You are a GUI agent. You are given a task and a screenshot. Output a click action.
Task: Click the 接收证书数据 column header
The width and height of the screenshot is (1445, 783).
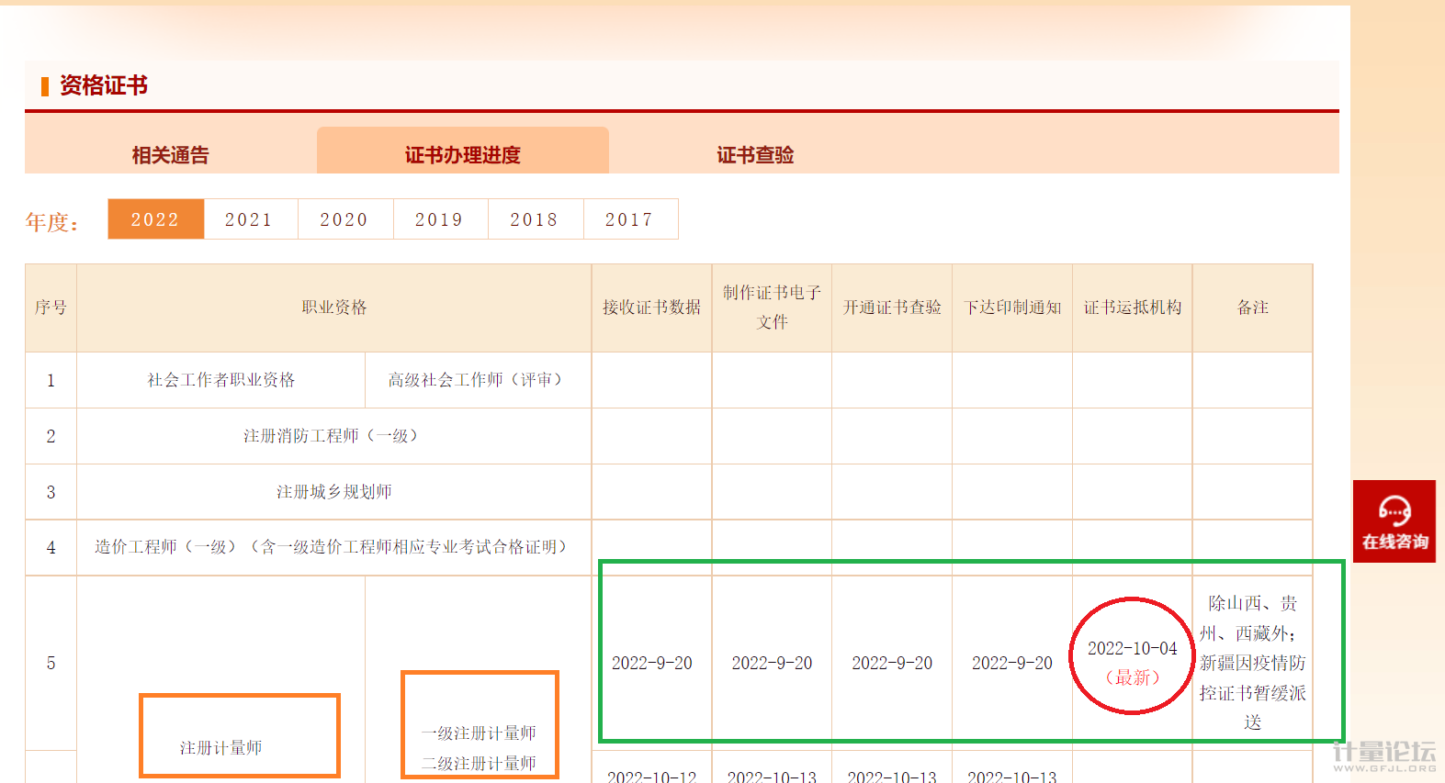[651, 308]
